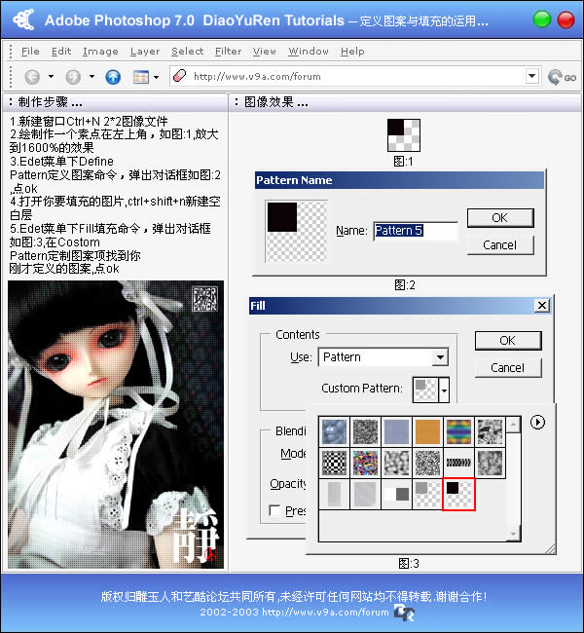The width and height of the screenshot is (584, 633).
Task: Open the back button history dropdown arrow
Action: point(51,76)
